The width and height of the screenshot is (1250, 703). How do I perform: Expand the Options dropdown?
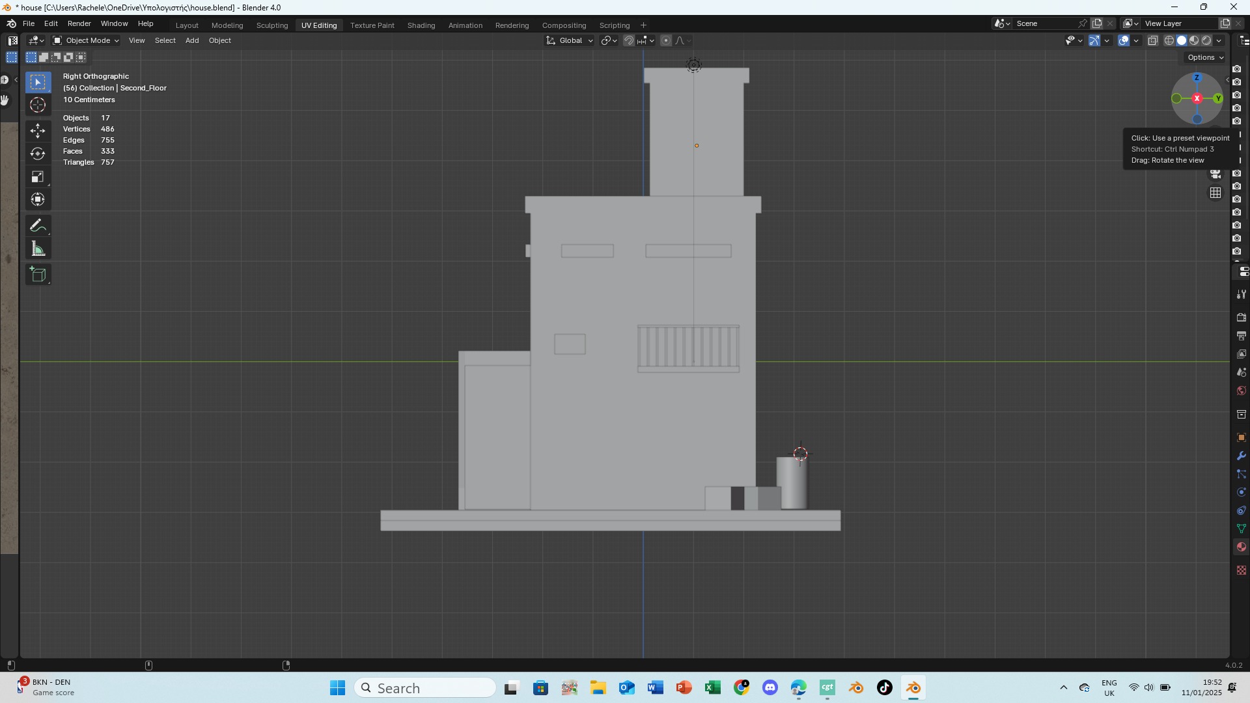coord(1205,57)
